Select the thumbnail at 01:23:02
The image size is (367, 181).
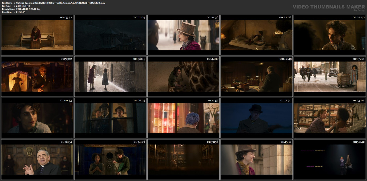click(x=330, y=118)
